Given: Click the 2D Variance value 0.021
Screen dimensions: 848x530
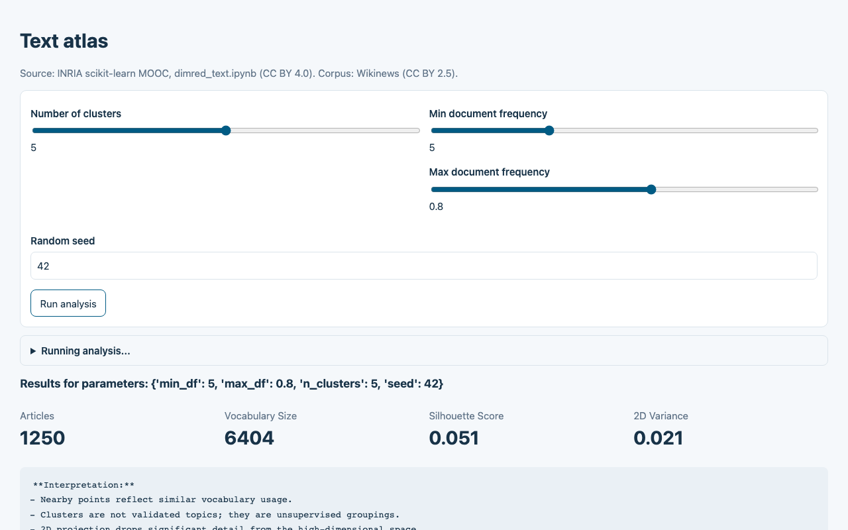Looking at the screenshot, I should pyautogui.click(x=658, y=438).
